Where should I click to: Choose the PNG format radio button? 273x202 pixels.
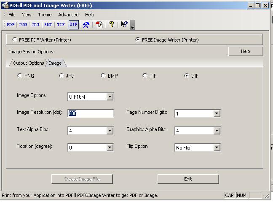[20, 76]
